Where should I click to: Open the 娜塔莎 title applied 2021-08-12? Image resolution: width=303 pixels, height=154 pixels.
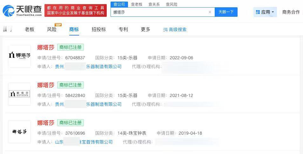[46, 85]
